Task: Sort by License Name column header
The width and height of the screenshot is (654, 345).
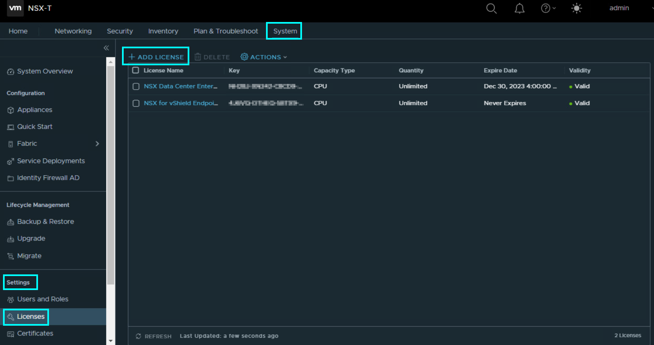Action: click(x=163, y=70)
